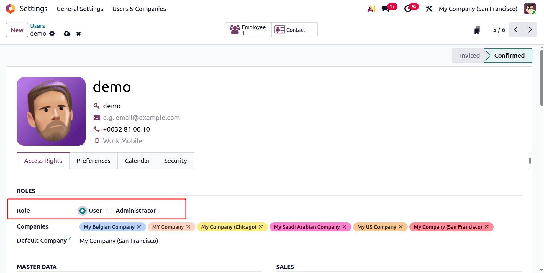The image size is (544, 273).
Task: Create a new user with the New button
Action: click(x=17, y=30)
